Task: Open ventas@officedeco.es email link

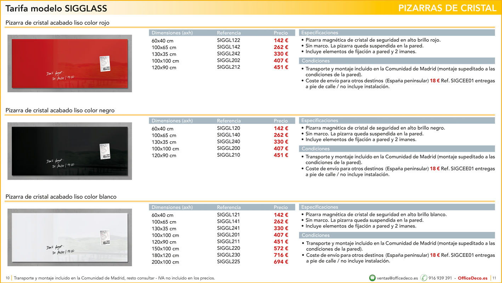Action: (x=397, y=278)
